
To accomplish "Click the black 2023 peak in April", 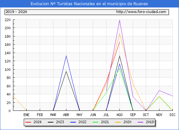I will (x=66, y=71).
